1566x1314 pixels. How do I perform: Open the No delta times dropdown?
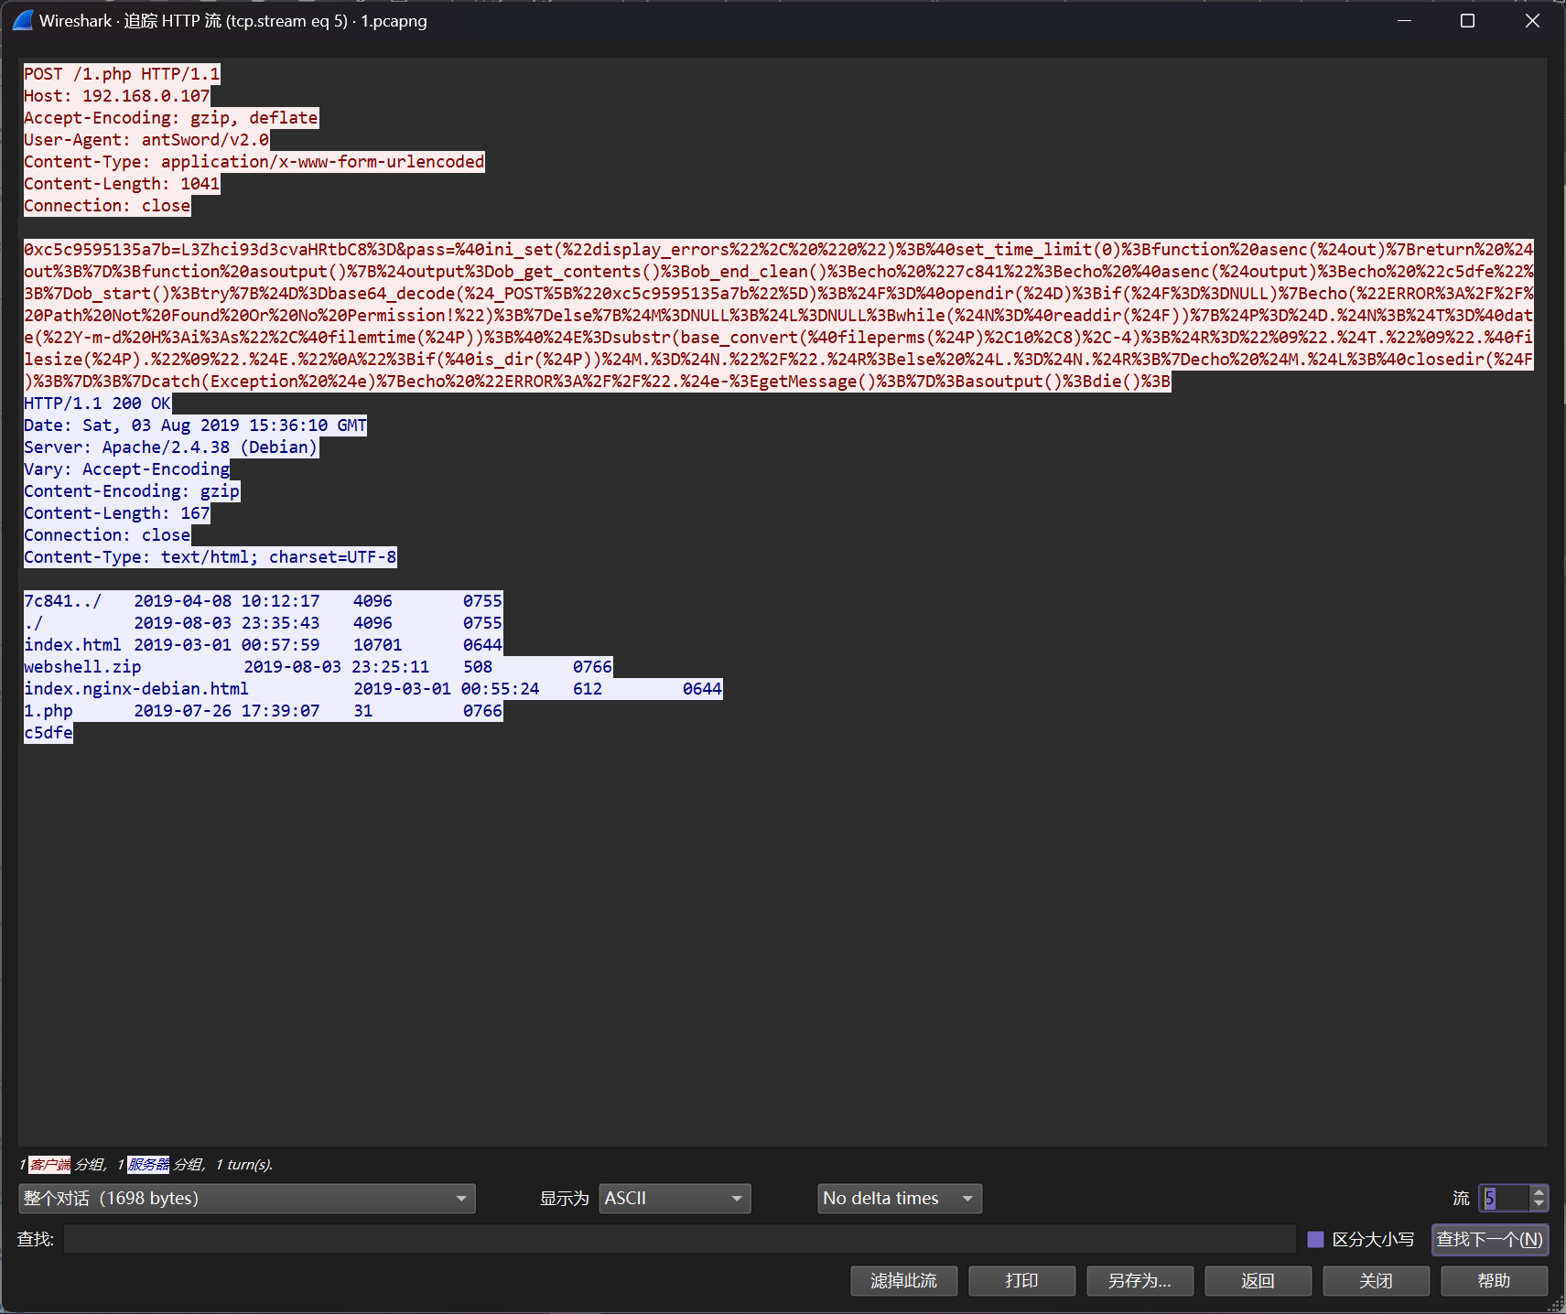tap(900, 1199)
